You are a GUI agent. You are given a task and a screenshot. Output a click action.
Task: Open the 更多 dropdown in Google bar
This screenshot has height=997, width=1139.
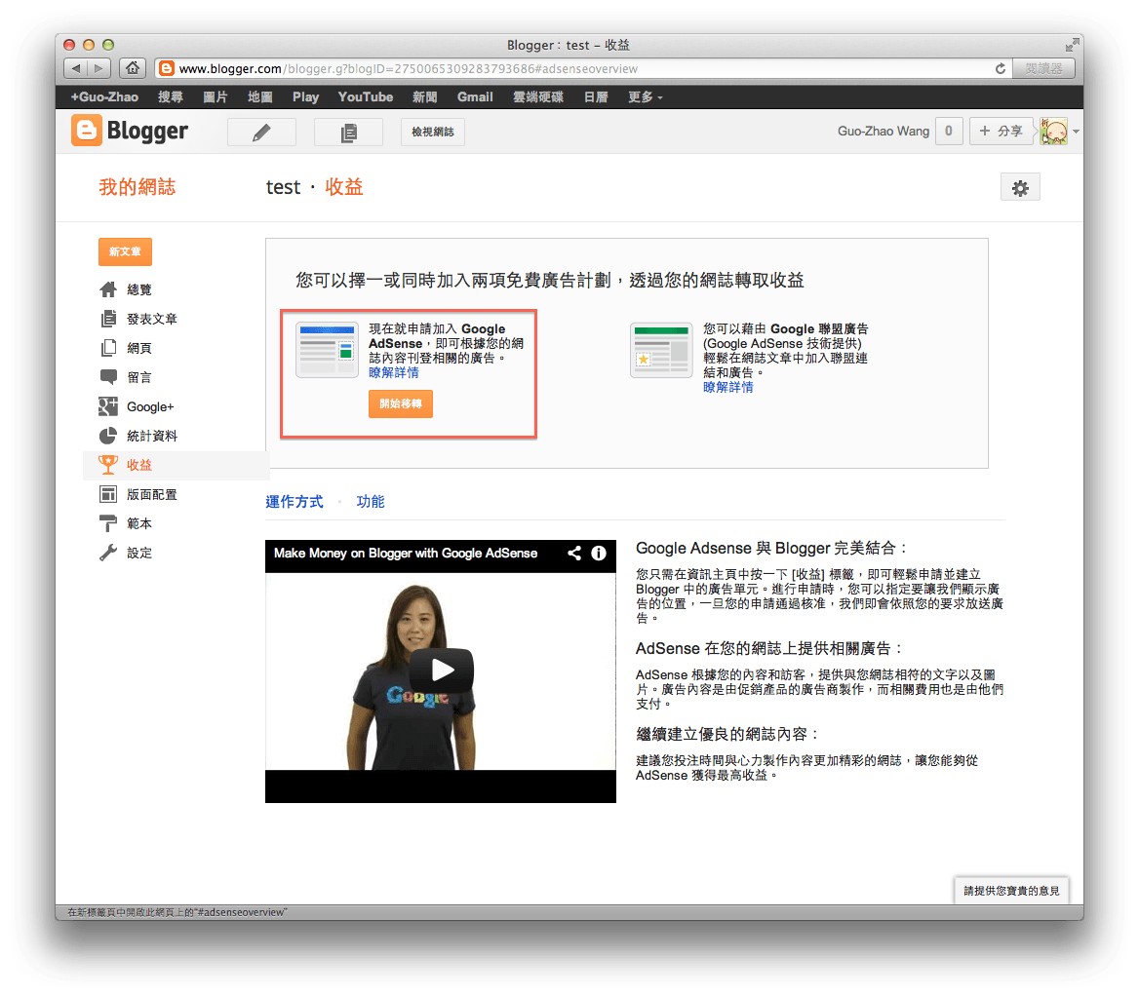click(x=644, y=96)
